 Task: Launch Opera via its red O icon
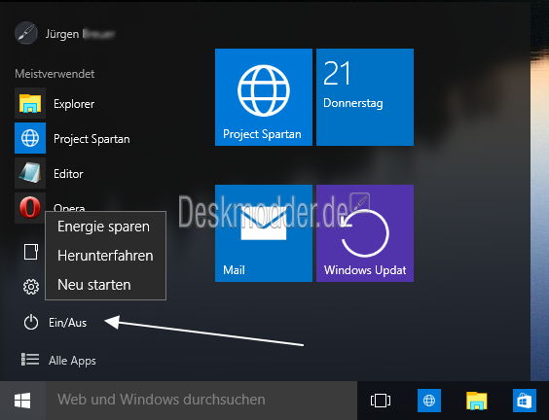[x=30, y=208]
